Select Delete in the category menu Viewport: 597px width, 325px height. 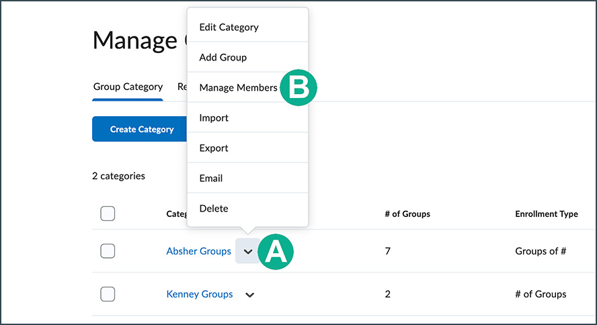(247, 208)
